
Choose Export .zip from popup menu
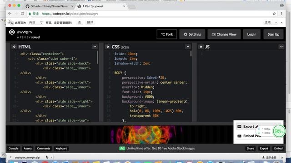[248, 126]
